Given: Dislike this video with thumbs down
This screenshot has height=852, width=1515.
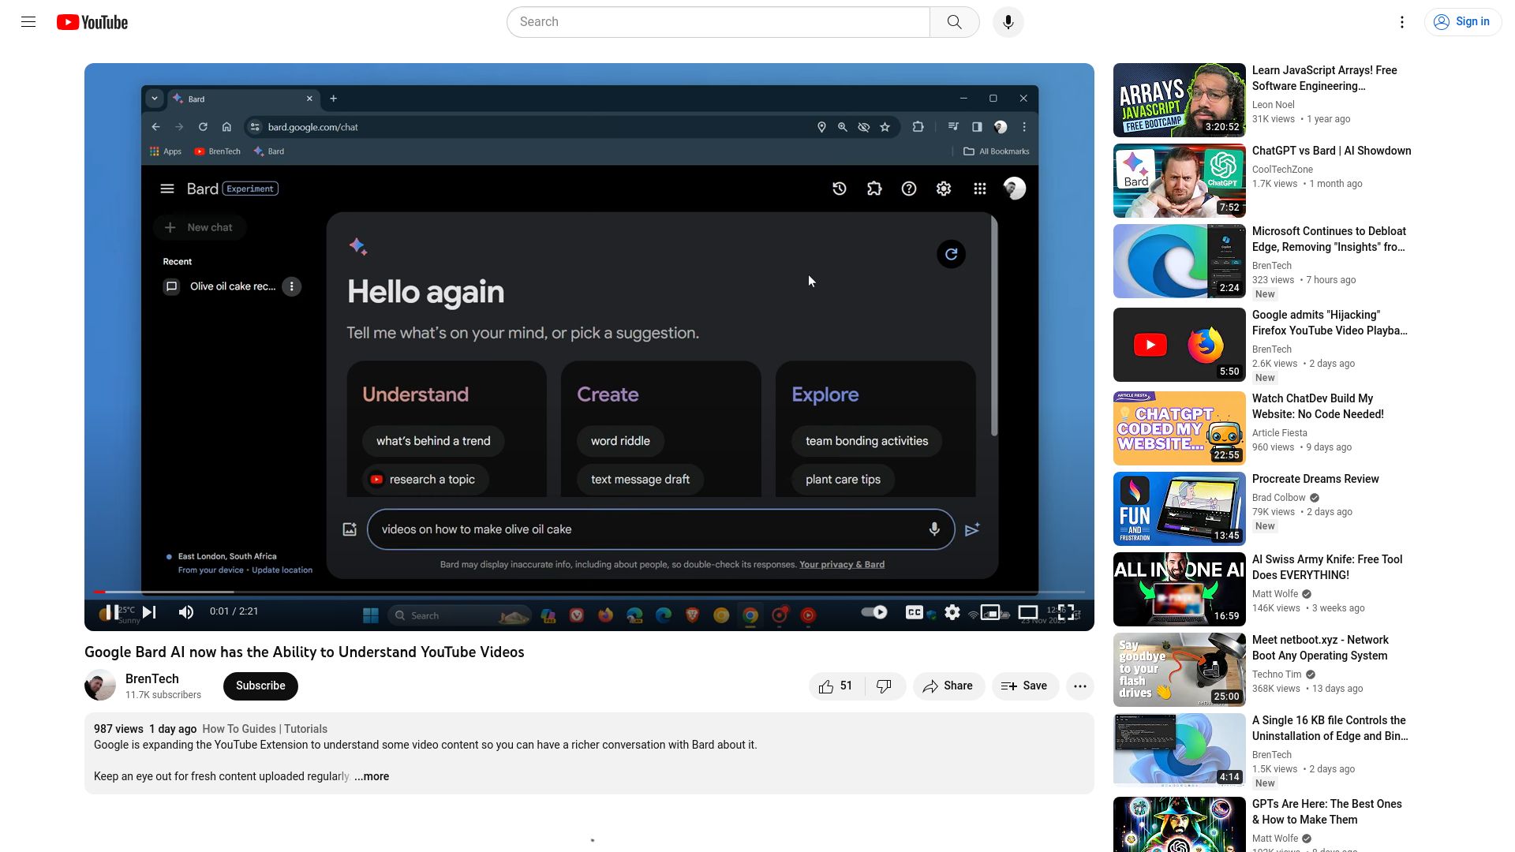Looking at the screenshot, I should click(x=885, y=686).
